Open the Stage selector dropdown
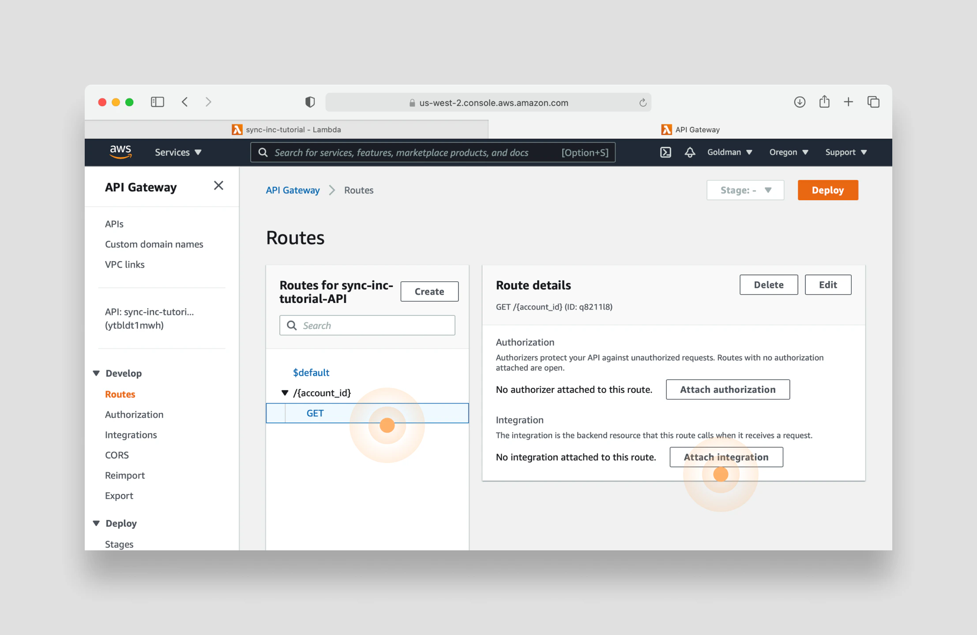 click(x=745, y=190)
